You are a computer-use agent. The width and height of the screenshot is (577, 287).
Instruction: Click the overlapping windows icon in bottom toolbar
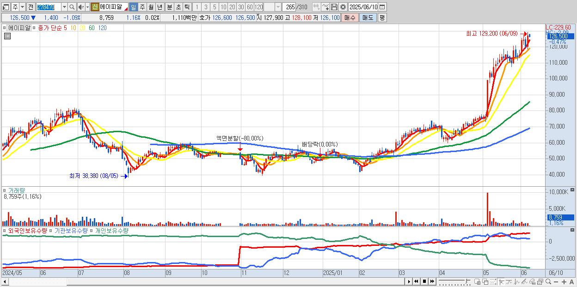[x=485, y=281]
